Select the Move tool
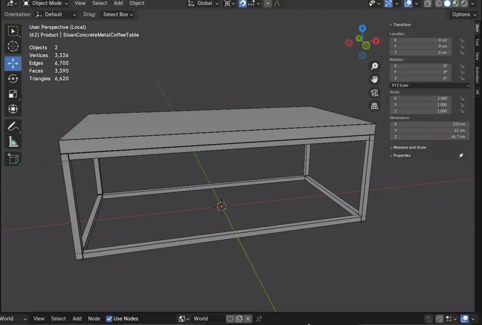The width and height of the screenshot is (482, 325). pyautogui.click(x=13, y=63)
